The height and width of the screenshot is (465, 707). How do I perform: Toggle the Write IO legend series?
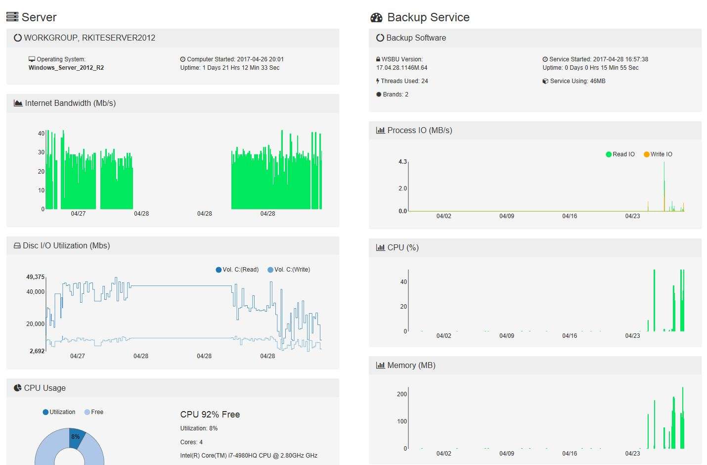[x=658, y=154]
